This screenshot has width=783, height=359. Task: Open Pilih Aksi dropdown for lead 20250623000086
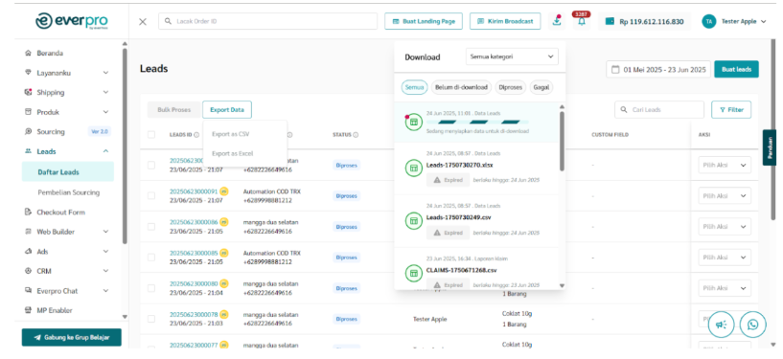pyautogui.click(x=725, y=226)
